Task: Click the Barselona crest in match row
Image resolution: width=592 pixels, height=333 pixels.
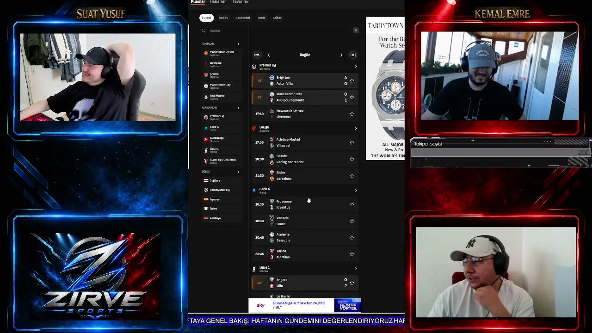Action: (271, 179)
